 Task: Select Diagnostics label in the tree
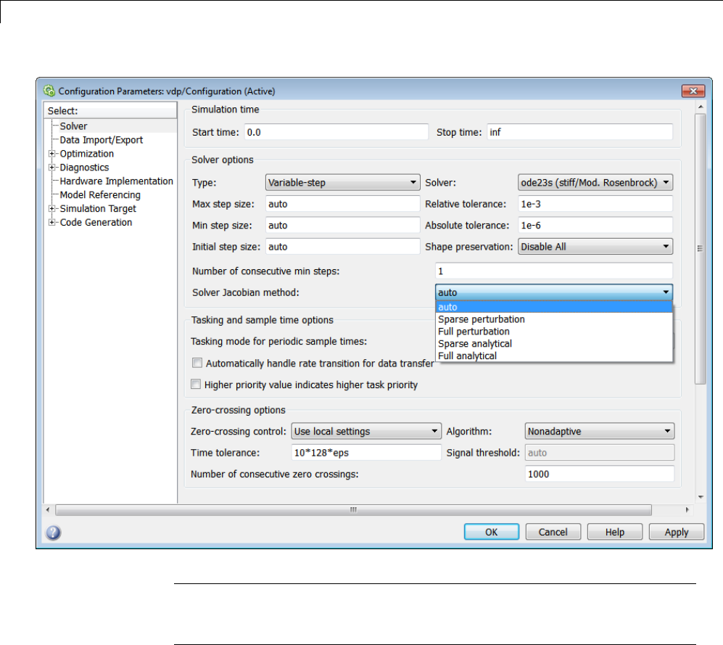pyautogui.click(x=84, y=168)
